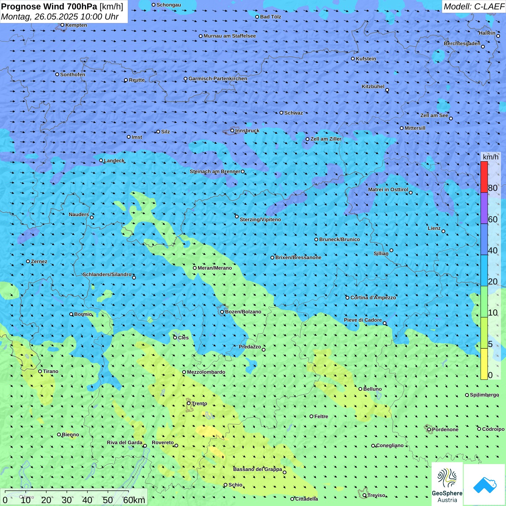Click the 'Prognose Wind 700hPa [km/h]' title
The height and width of the screenshot is (506, 506).
[62, 7]
